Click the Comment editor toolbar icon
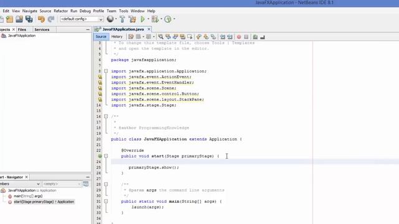 click(255, 37)
